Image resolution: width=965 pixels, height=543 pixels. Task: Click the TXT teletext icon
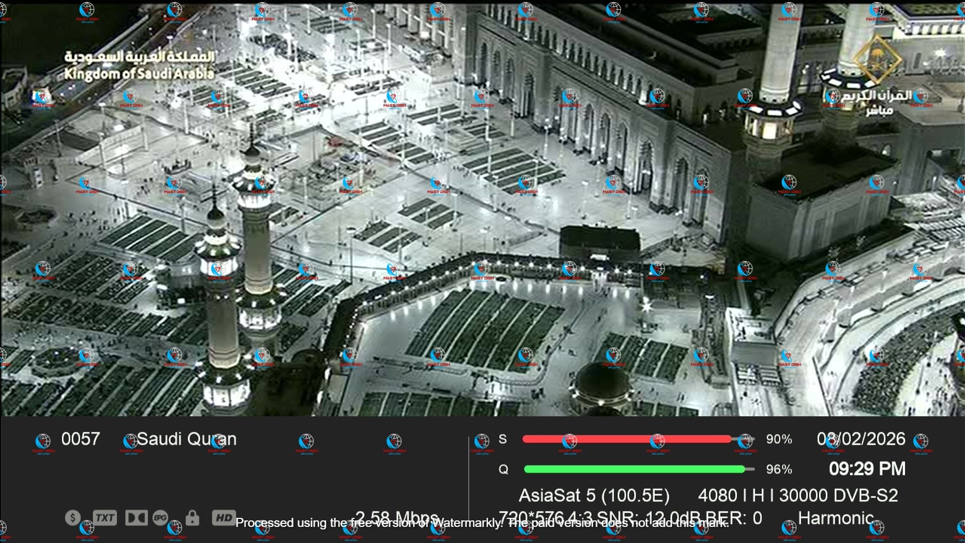[x=105, y=517]
